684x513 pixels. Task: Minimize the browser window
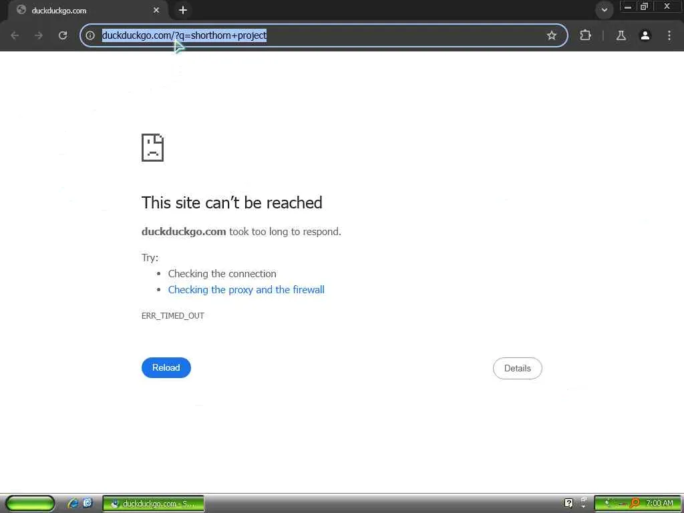click(x=628, y=7)
